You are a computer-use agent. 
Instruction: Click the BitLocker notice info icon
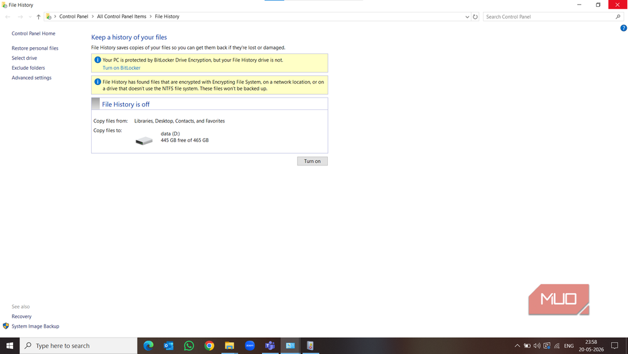97,60
